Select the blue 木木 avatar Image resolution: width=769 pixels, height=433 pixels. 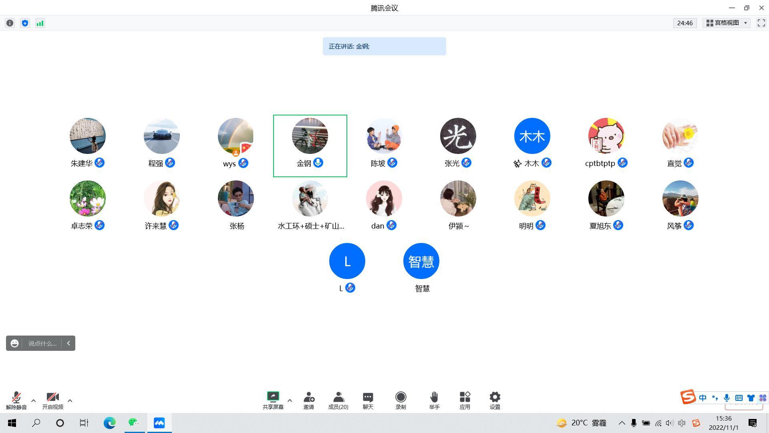pyautogui.click(x=532, y=136)
